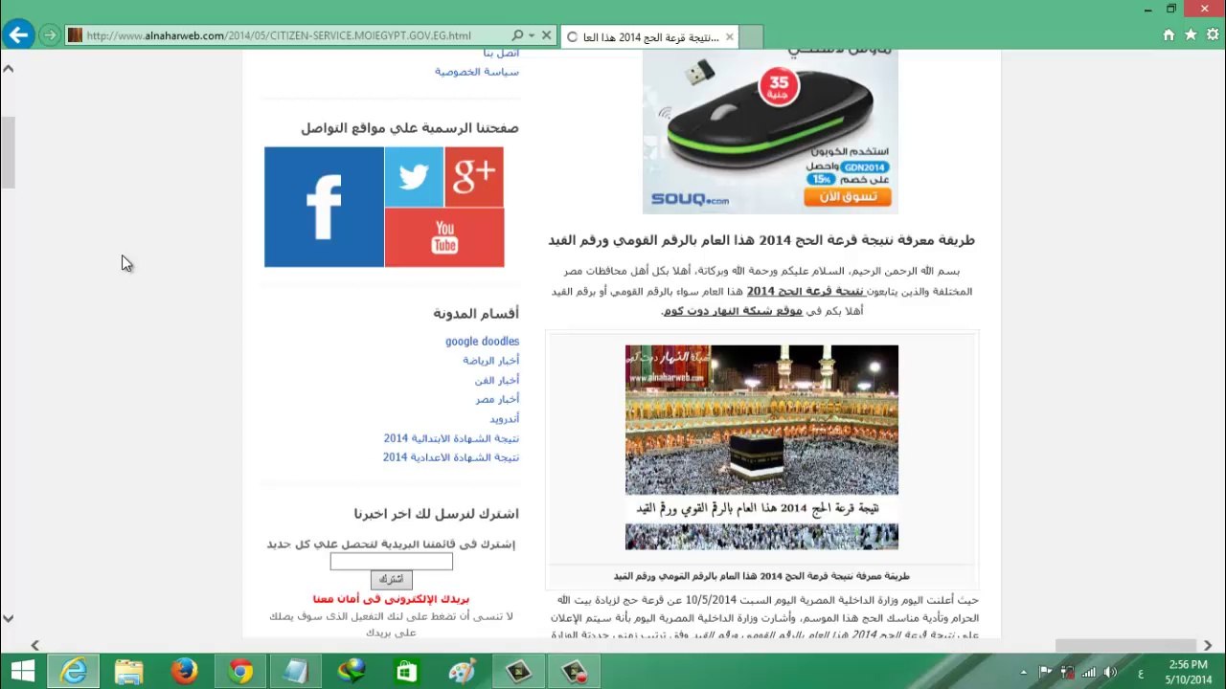Image resolution: width=1226 pixels, height=689 pixels.
Task: Open the browser Home page icon
Action: [1169, 35]
